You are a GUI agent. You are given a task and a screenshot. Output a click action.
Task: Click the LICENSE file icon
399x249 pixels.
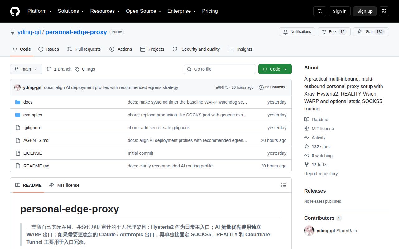click(x=18, y=153)
